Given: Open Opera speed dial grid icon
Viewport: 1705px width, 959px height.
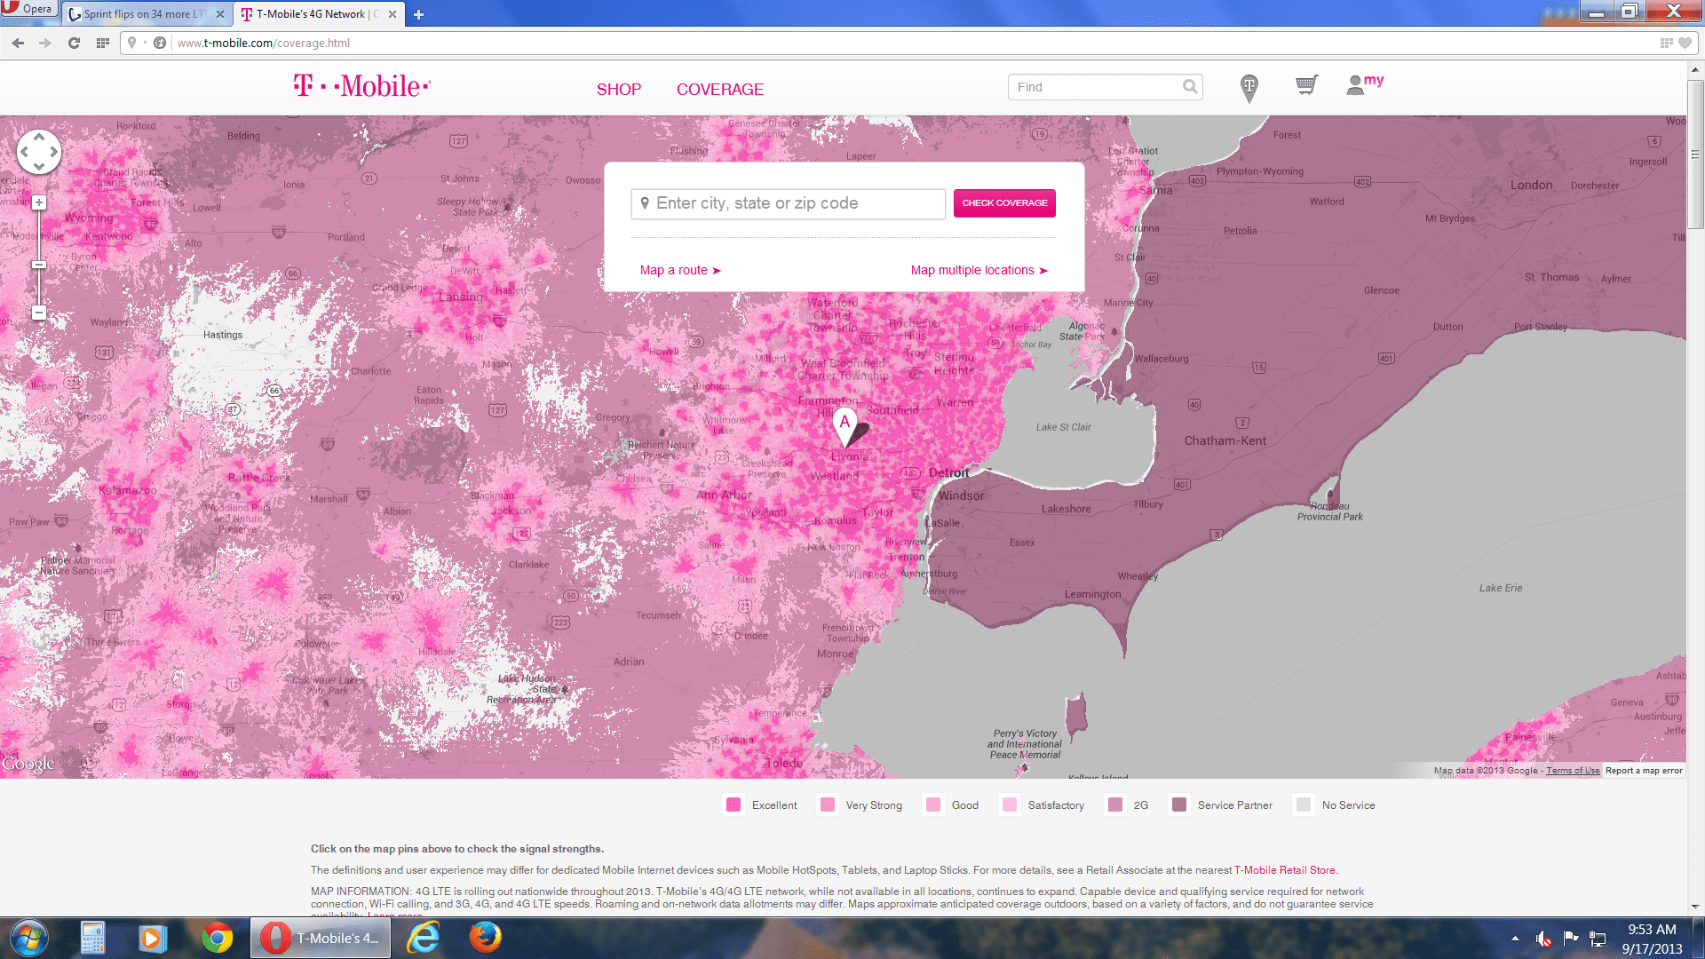Looking at the screenshot, I should click(103, 43).
